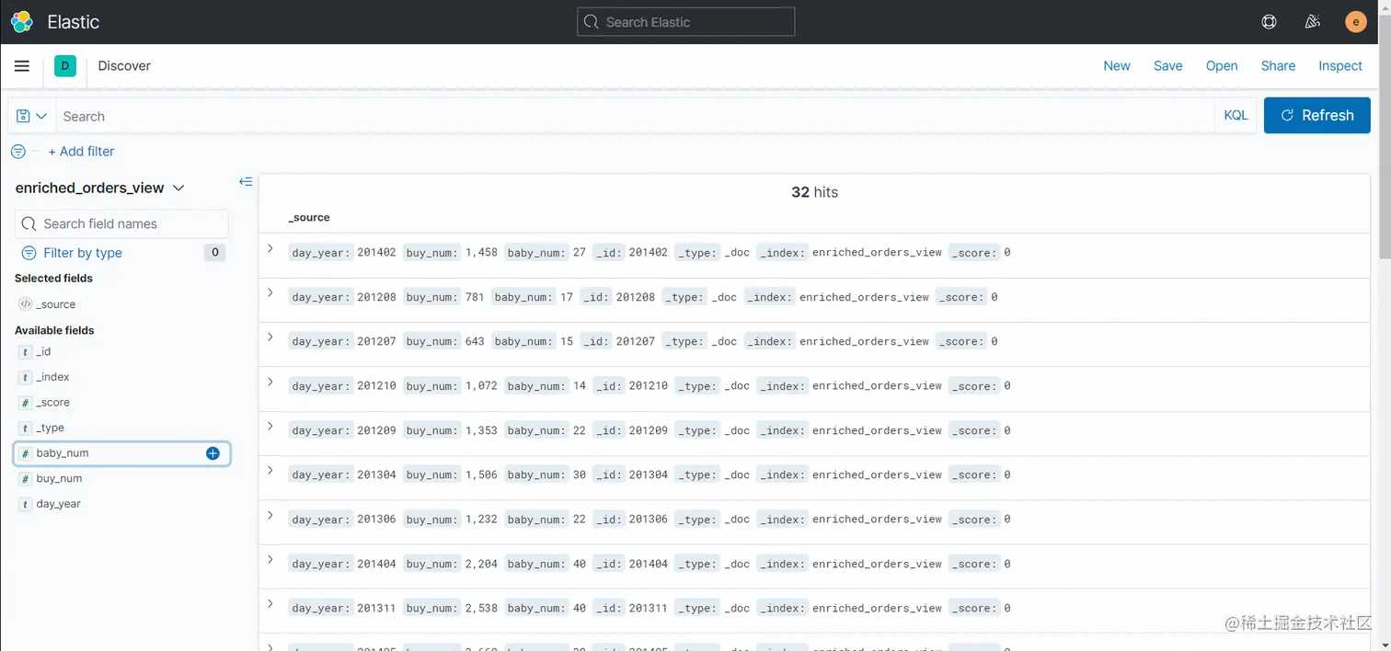Open the saved query disk menu
Image resolution: width=1391 pixels, height=651 pixels.
tap(31, 116)
